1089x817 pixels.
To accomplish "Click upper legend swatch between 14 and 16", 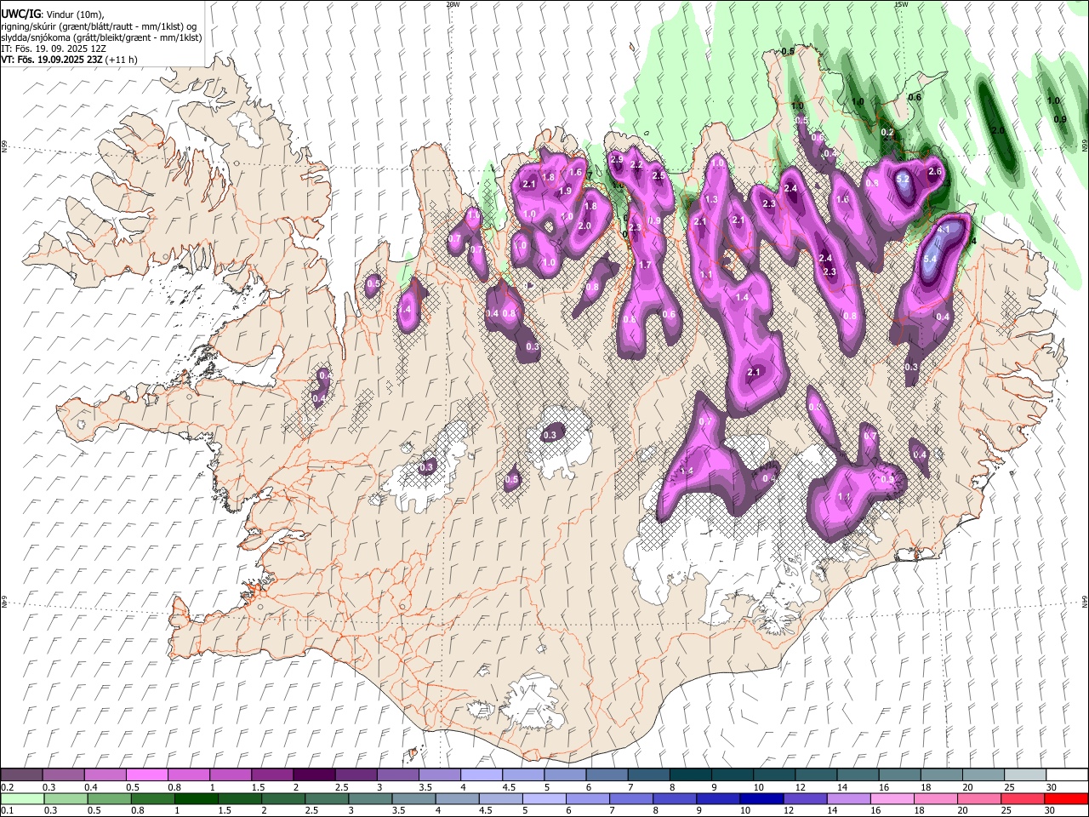I will (x=858, y=774).
